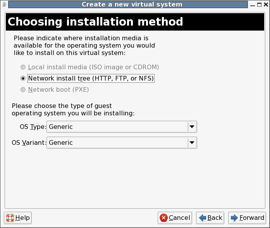Click the Help button
Viewport: 270px width, 228px height.
pos(18,218)
